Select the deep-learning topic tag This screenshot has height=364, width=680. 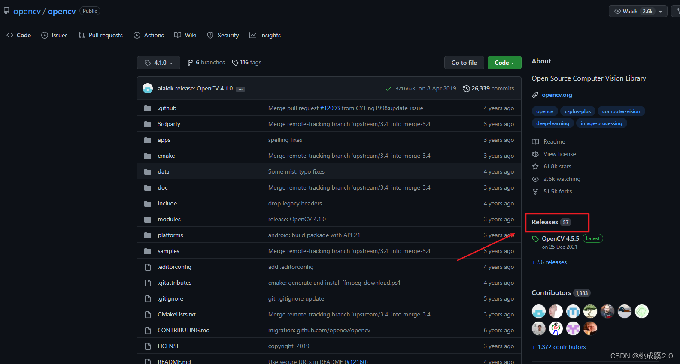tap(552, 123)
